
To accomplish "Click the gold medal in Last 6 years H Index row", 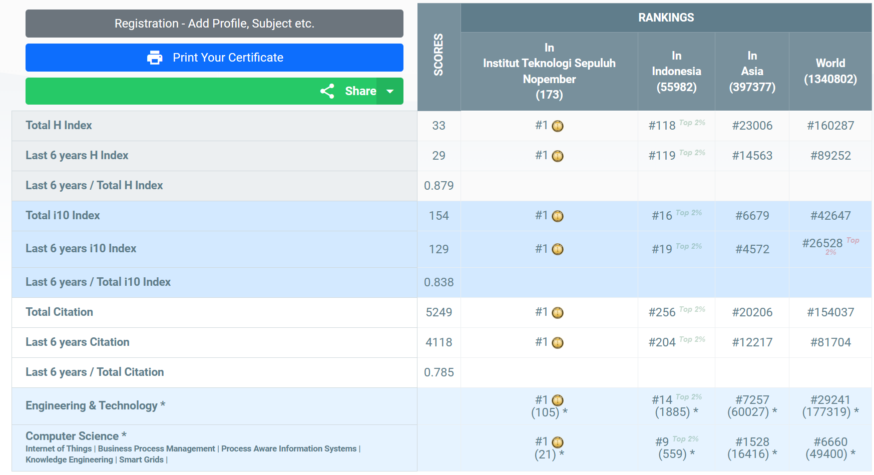I will point(557,156).
